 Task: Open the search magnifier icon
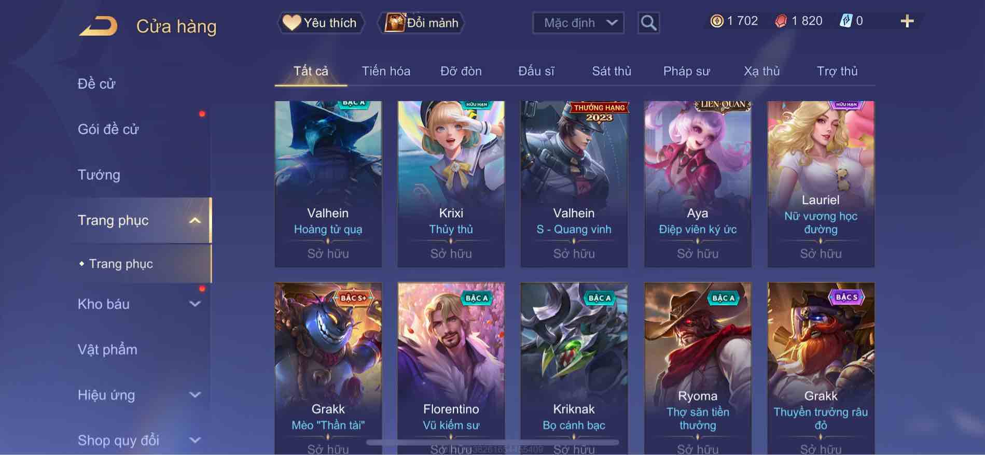pos(648,23)
